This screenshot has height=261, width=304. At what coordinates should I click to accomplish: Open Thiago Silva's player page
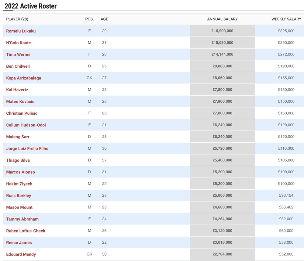(18, 160)
